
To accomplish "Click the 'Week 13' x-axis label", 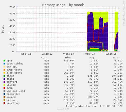I will [68, 54].
